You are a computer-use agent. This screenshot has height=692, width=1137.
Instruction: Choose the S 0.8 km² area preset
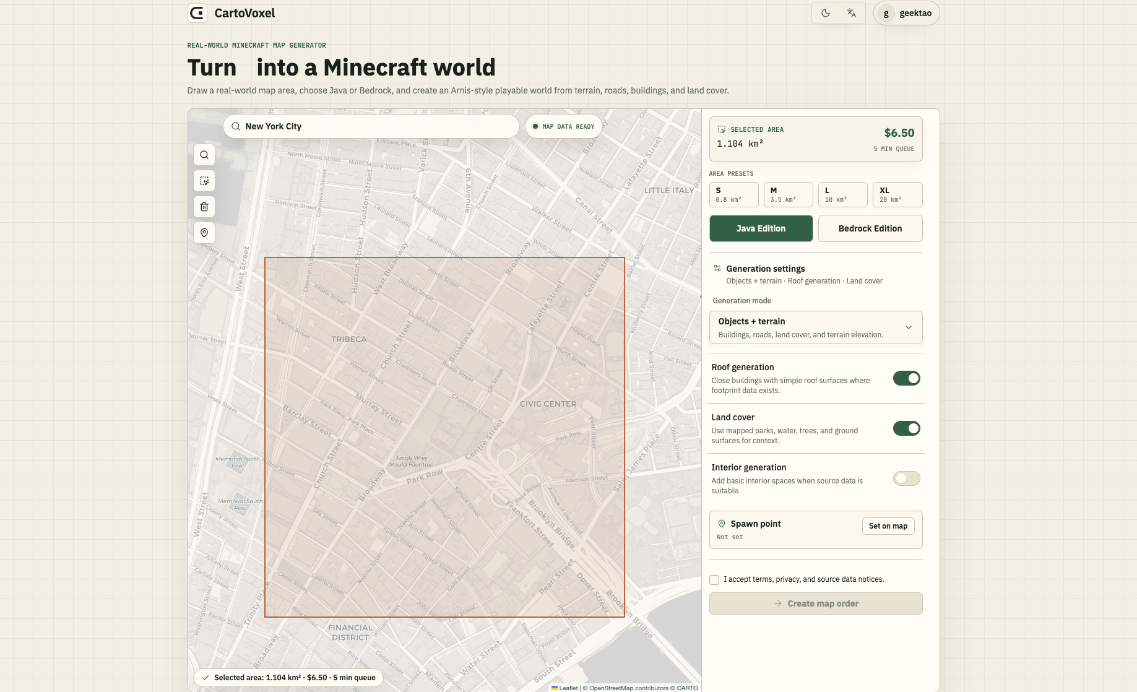734,194
